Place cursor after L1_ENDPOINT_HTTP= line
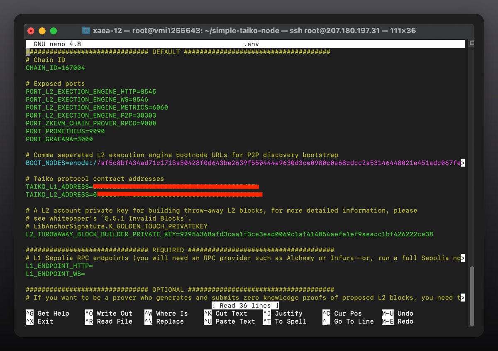The height and width of the screenshot is (351, 498). pos(94,266)
